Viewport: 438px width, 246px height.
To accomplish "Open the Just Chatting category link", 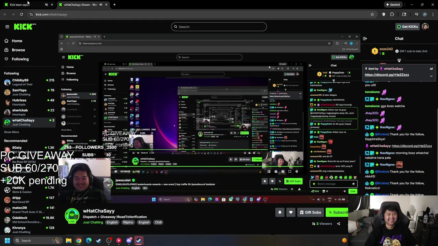I will [x=93, y=222].
